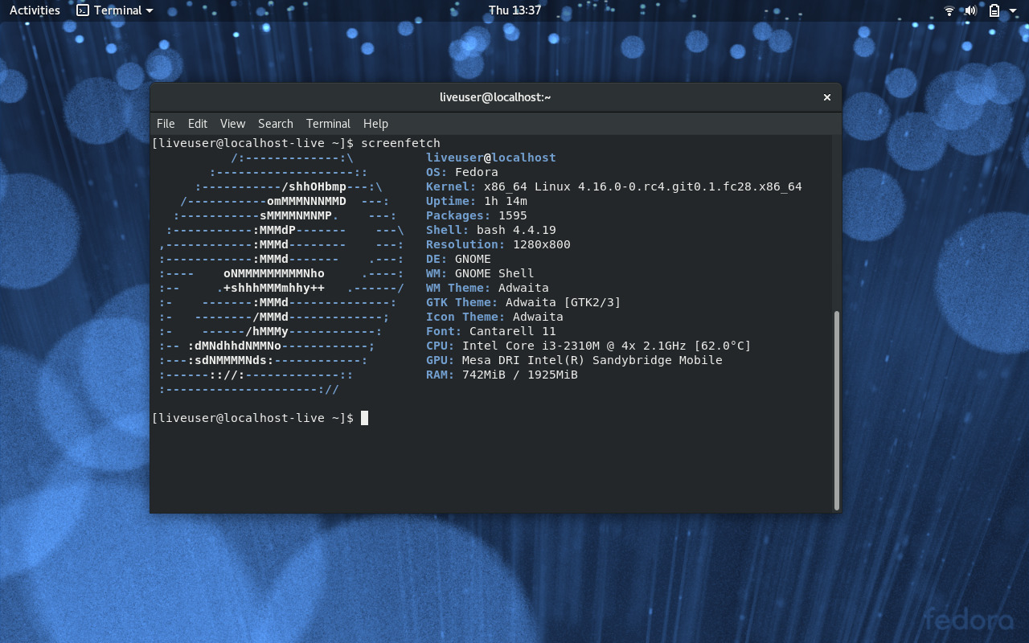Open the Search menu
Screen dimensions: 1029x643
(275, 124)
